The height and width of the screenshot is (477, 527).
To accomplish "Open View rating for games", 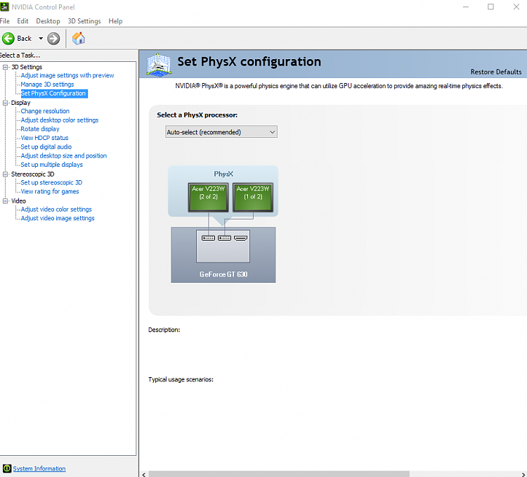I will [50, 191].
